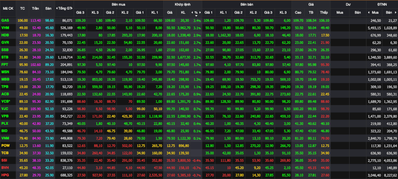Open the BVH stock symbol
Image resolution: width=398 pixels, height=179 pixels.
5,167
